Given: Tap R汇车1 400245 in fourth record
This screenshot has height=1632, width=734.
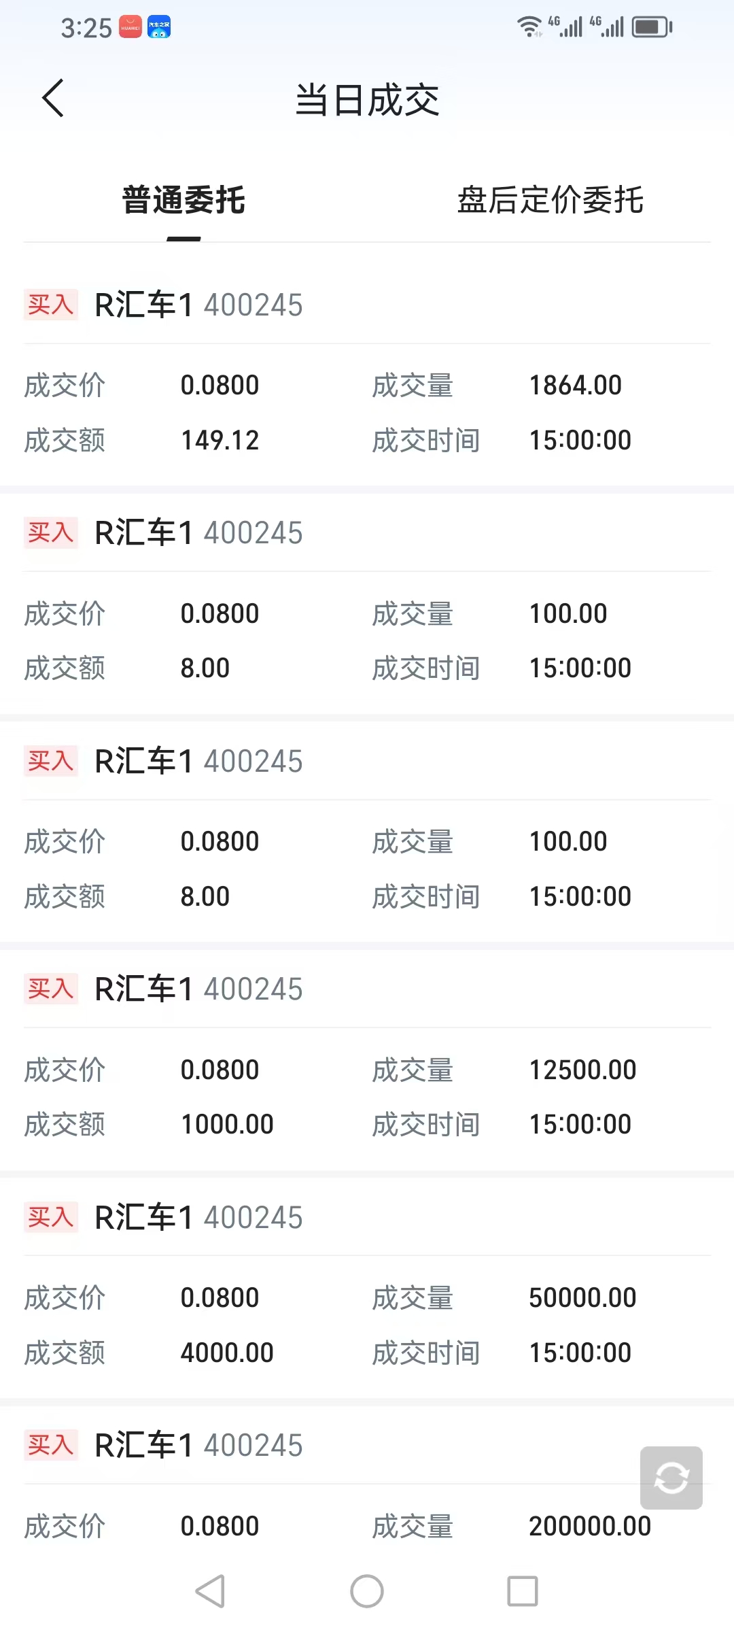Looking at the screenshot, I should [x=198, y=989].
